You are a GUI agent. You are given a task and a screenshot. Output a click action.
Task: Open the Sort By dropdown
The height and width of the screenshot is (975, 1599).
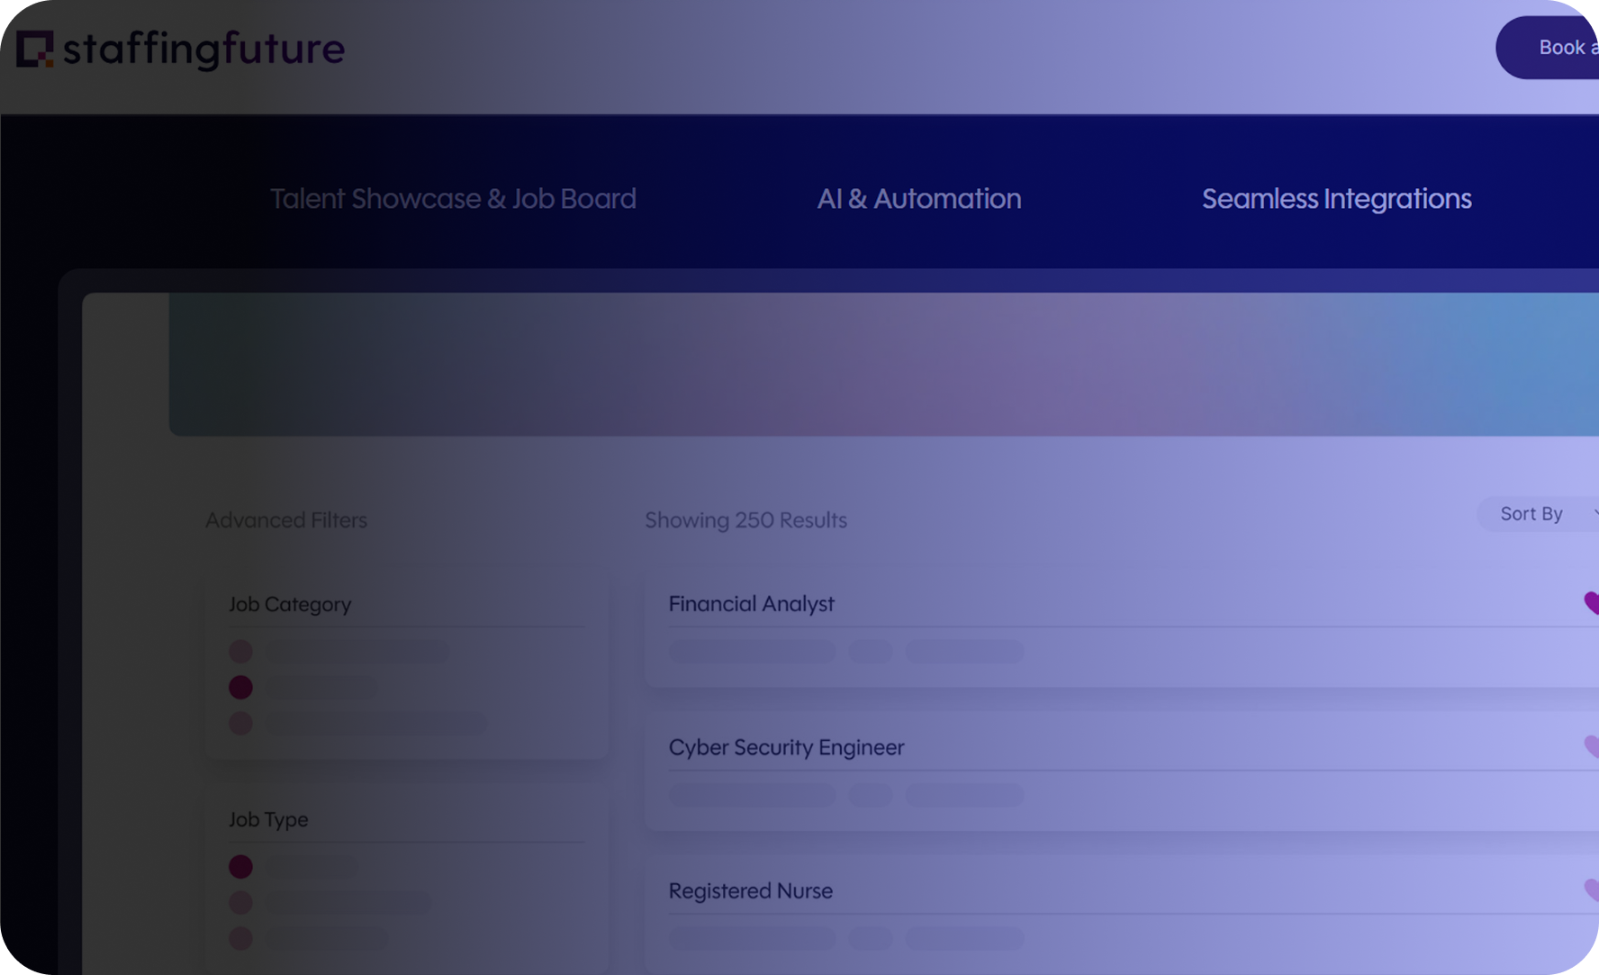(x=1540, y=514)
